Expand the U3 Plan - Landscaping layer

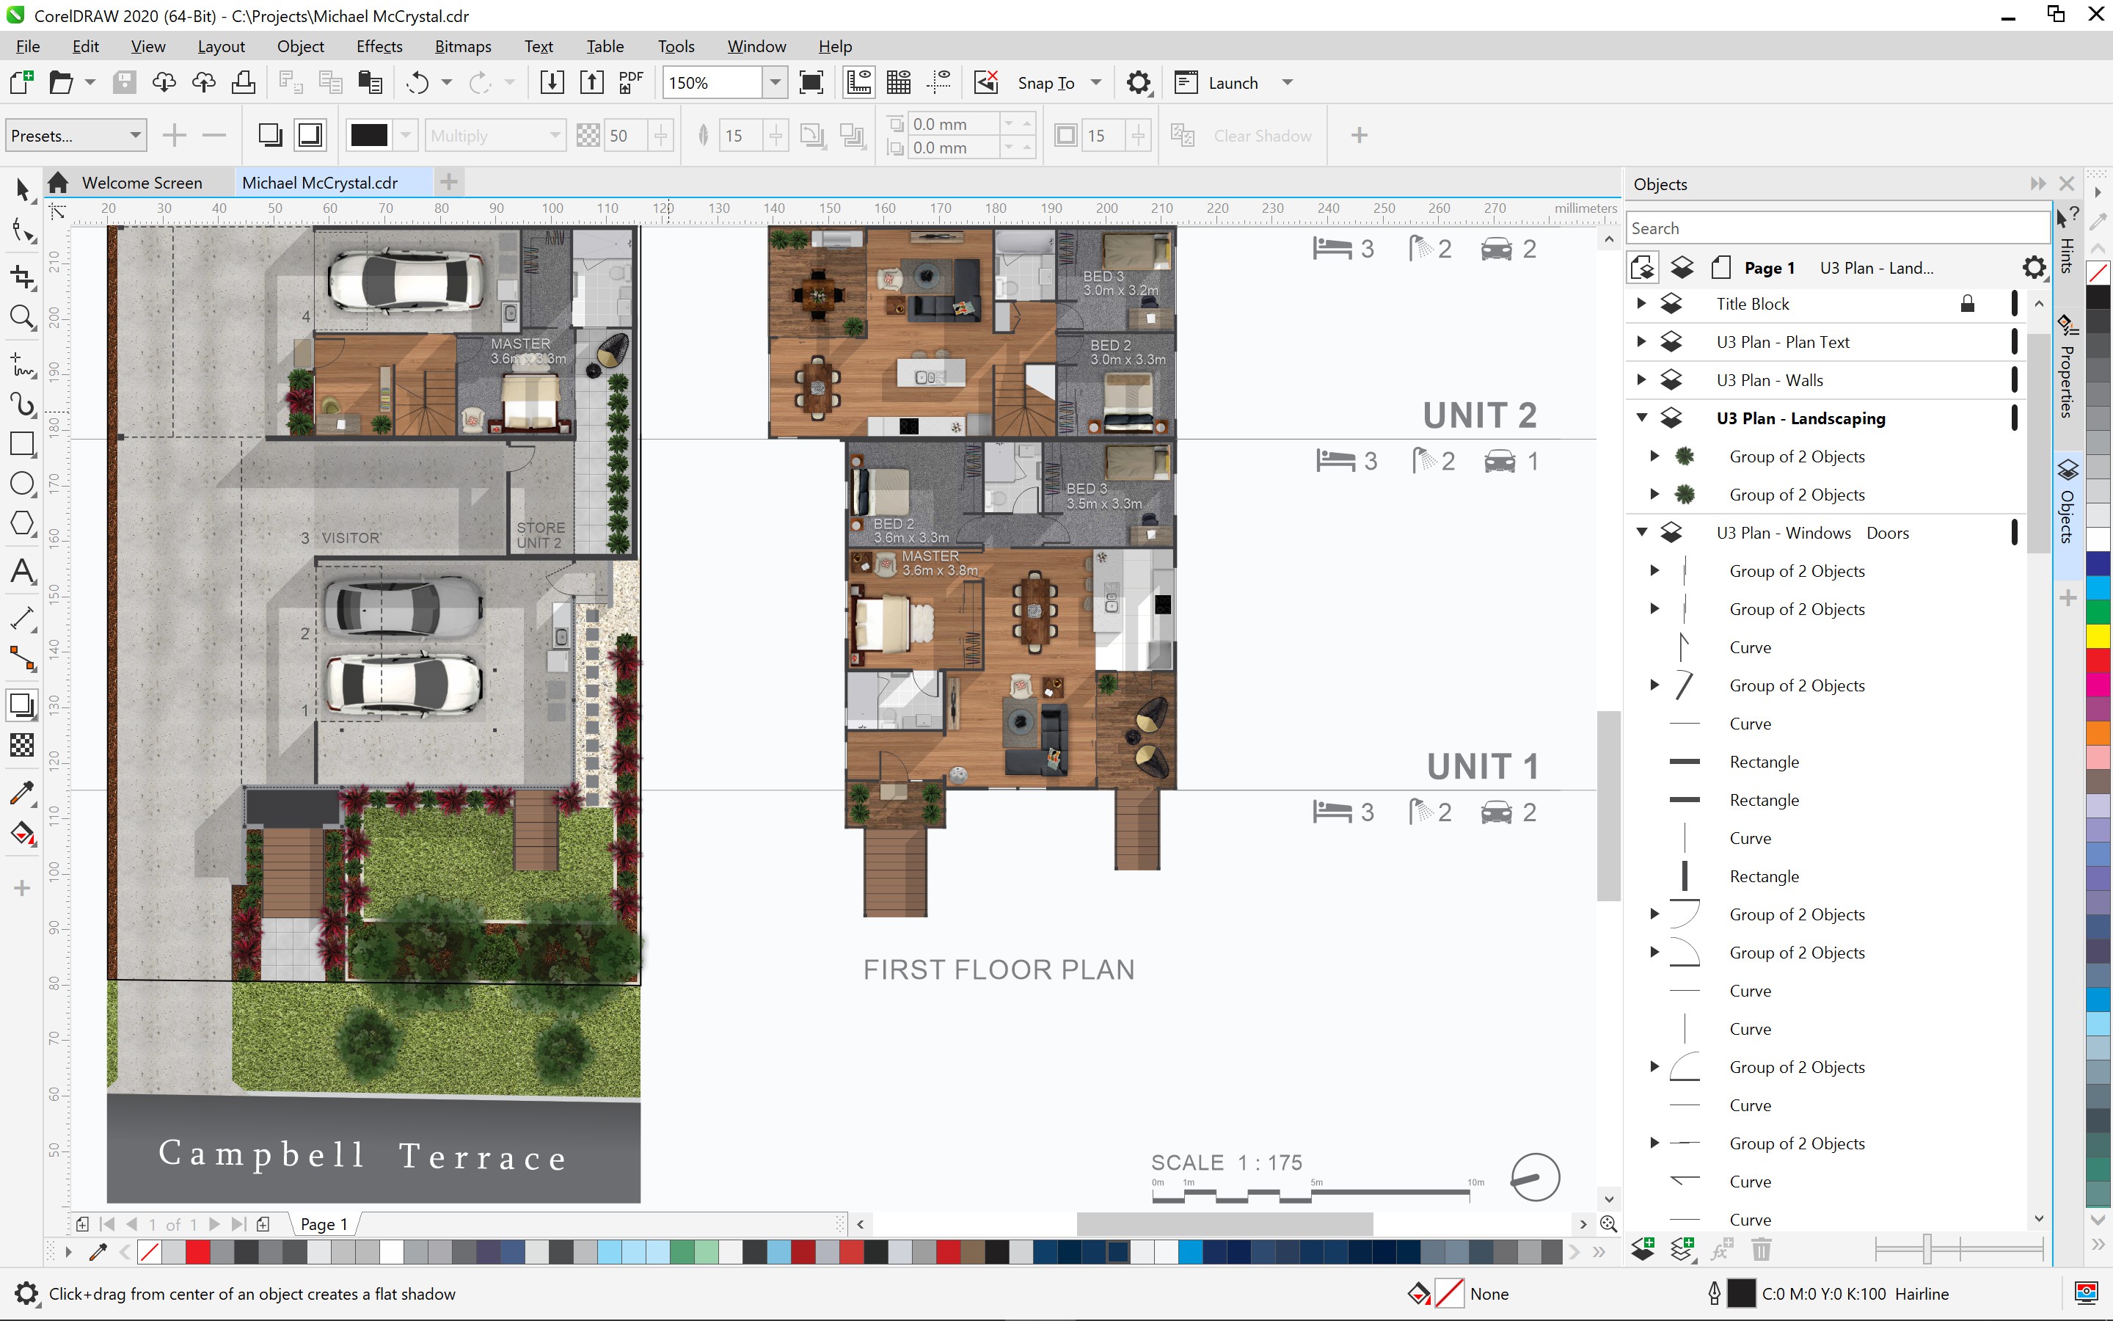pyautogui.click(x=1640, y=417)
